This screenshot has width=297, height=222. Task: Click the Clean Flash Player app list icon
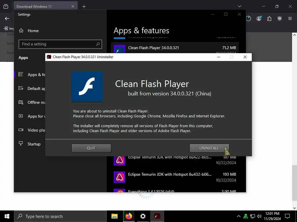pos(119,49)
